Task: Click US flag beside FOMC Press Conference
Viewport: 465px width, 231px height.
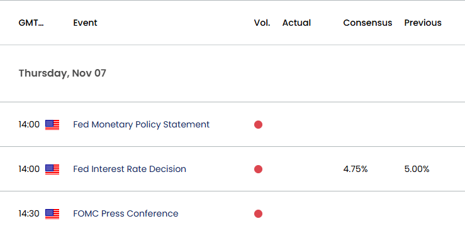Action: click(52, 214)
